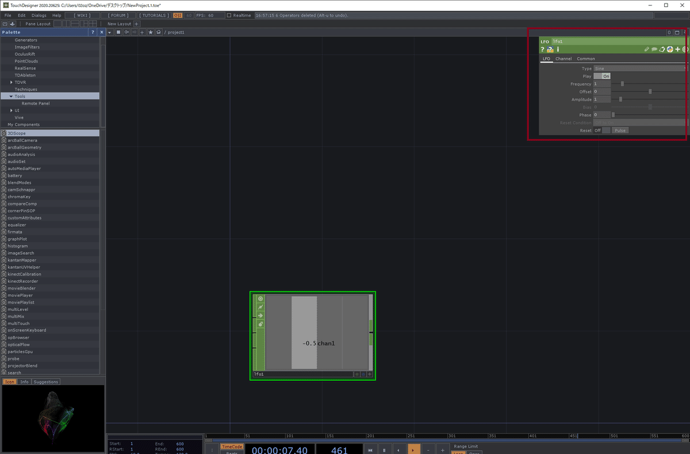Image resolution: width=690 pixels, height=454 pixels.
Task: Open the Python expressions icon in the lfo1 header
Action: [x=669, y=49]
